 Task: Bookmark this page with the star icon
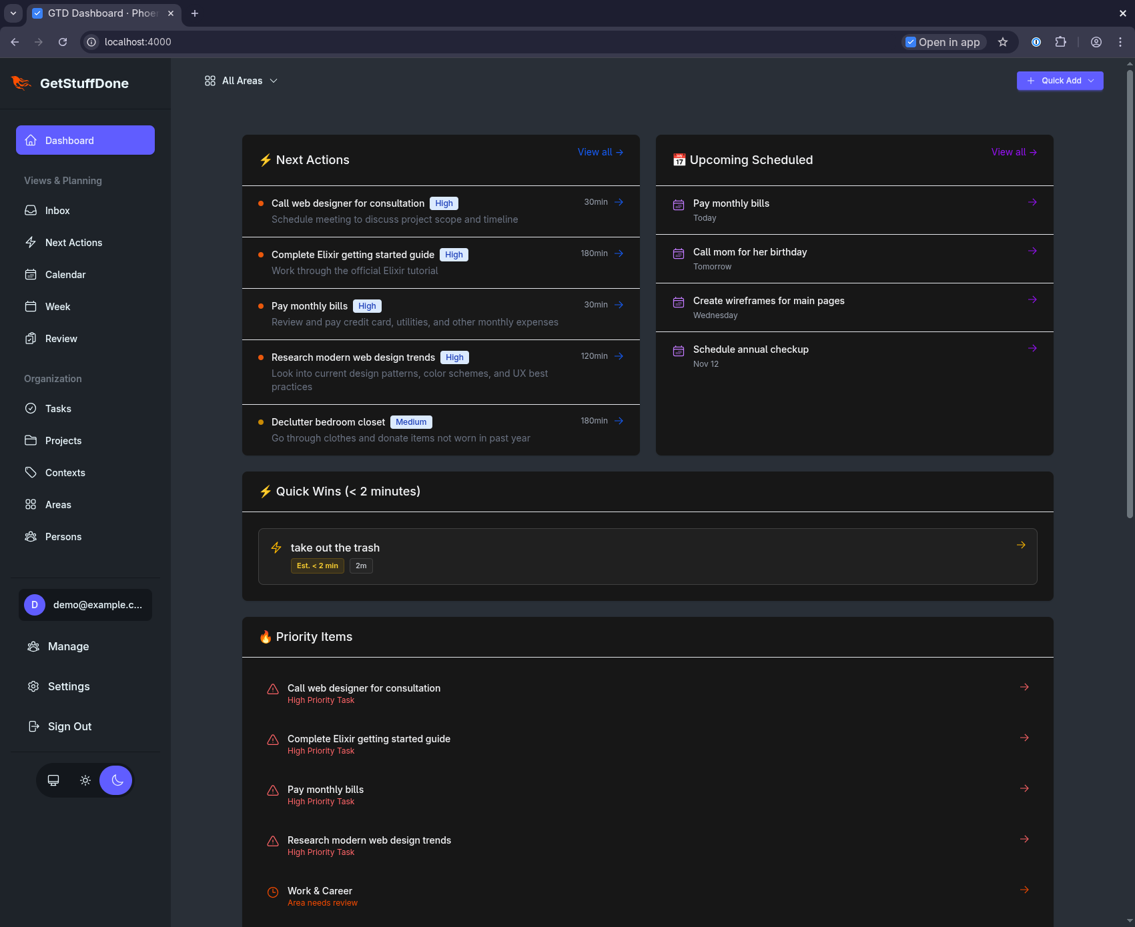click(x=1003, y=42)
